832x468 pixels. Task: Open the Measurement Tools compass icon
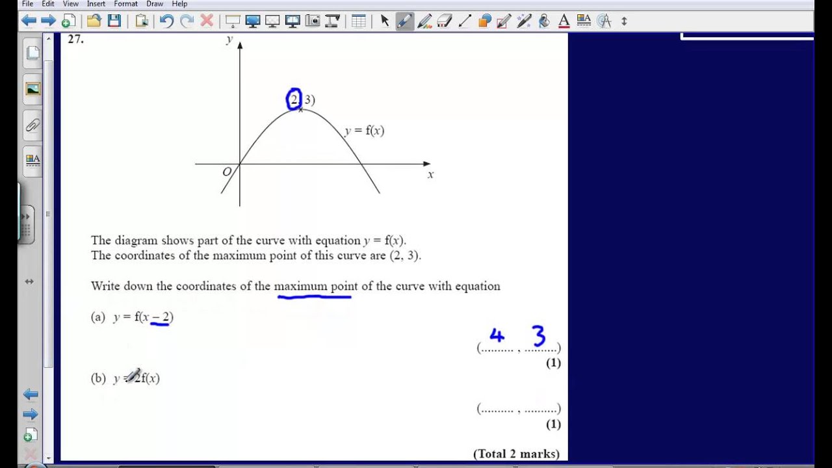604,21
